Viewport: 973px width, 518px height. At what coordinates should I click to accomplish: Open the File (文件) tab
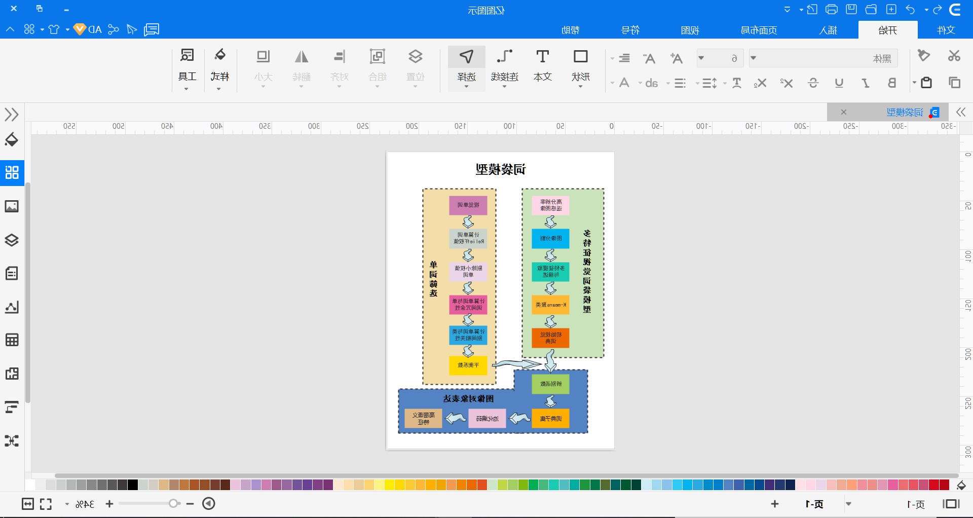tap(946, 30)
